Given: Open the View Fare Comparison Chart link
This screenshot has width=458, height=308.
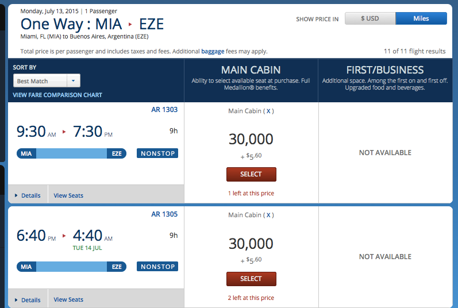Looking at the screenshot, I should 57,95.
